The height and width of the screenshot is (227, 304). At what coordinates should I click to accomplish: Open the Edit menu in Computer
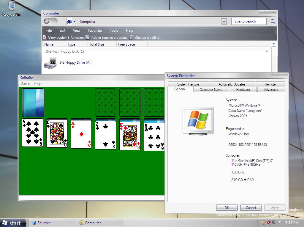click(62, 30)
